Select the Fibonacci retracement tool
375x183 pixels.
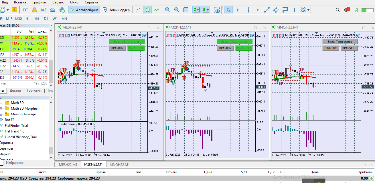285,10
